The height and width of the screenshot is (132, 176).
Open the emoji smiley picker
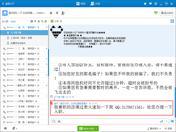coord(54,121)
